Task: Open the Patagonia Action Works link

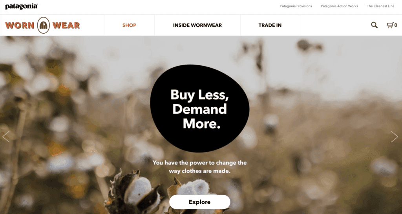Action: pyautogui.click(x=339, y=6)
